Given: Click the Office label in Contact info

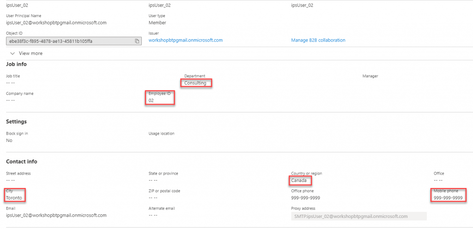Looking at the screenshot, I should [439, 173].
